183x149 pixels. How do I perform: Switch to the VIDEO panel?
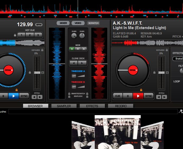[x=78, y=23]
